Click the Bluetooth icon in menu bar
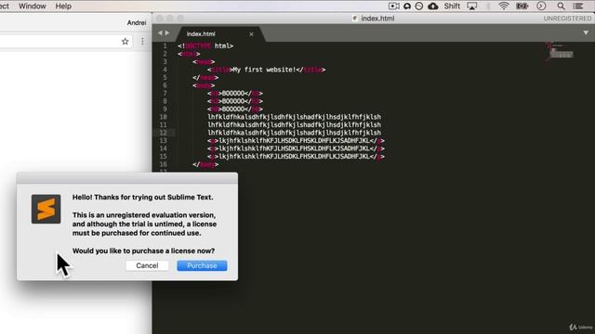The image size is (595, 334). [x=488, y=6]
